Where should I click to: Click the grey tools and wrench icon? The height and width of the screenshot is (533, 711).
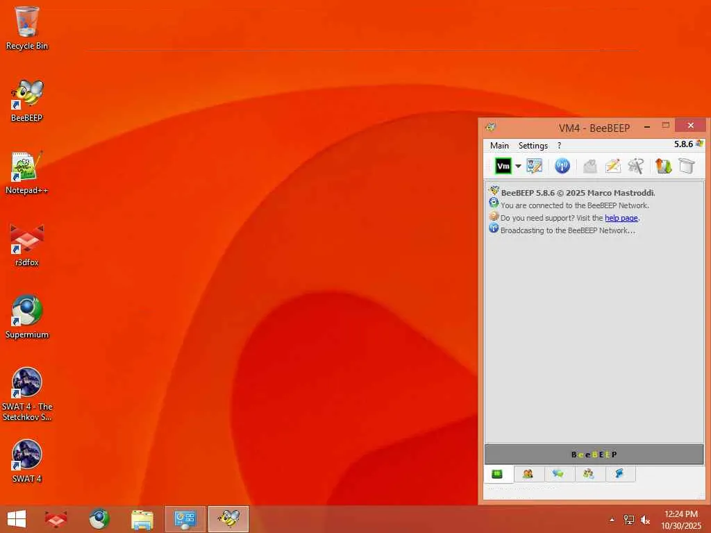[636, 166]
